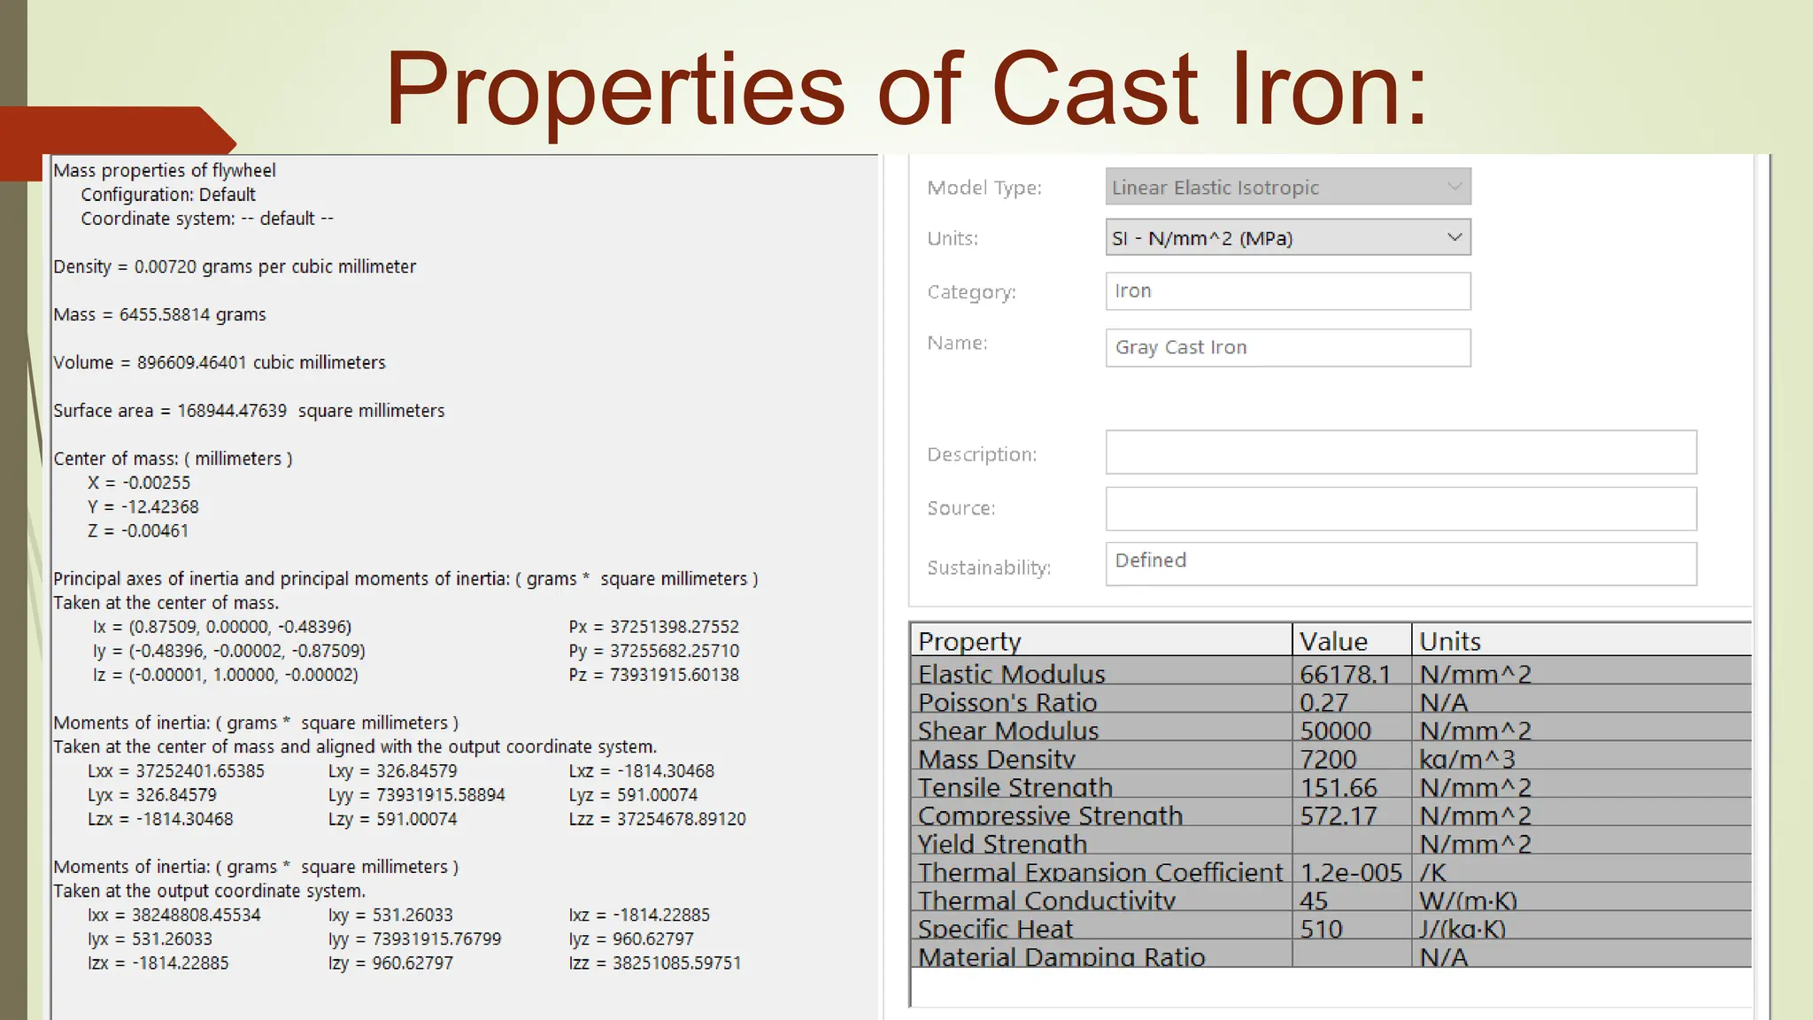The width and height of the screenshot is (1813, 1020).
Task: Click the center of mass X = -0.00255 value
Action: 139,483
